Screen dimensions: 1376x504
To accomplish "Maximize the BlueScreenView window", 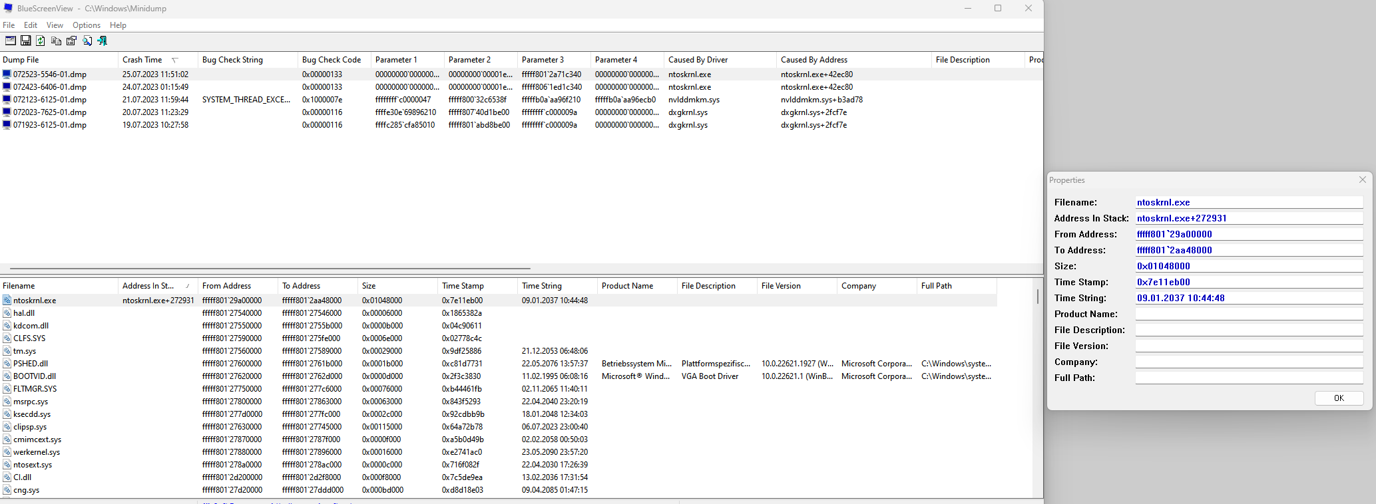I will [998, 8].
